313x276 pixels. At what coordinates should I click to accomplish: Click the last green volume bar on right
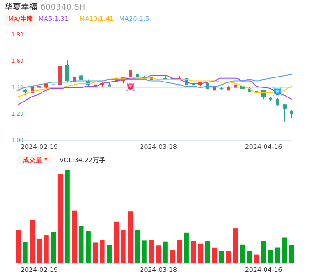pos(292,254)
